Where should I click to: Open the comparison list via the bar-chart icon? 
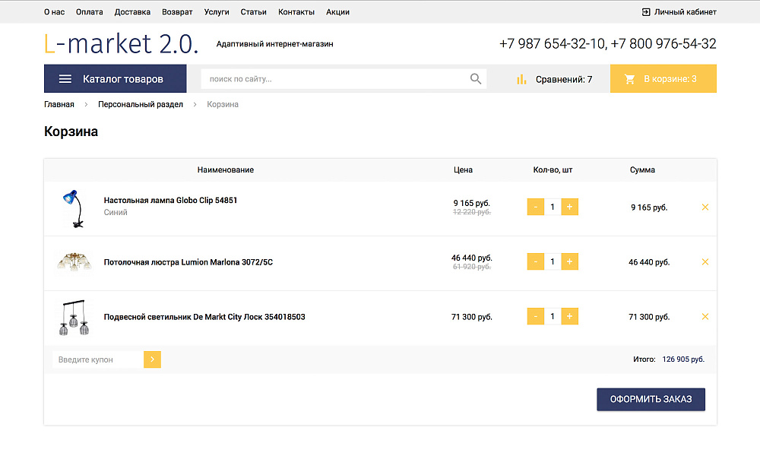click(x=521, y=78)
